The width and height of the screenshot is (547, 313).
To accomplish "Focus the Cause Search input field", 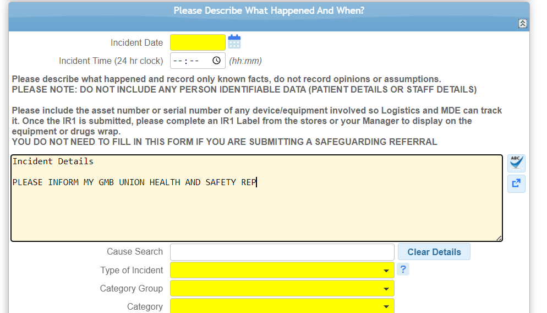I will pyautogui.click(x=282, y=252).
